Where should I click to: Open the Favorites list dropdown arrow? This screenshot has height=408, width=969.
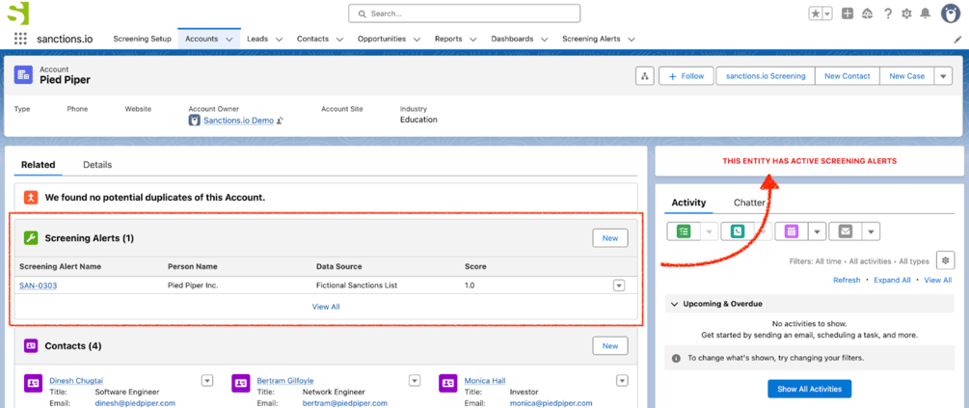point(827,14)
